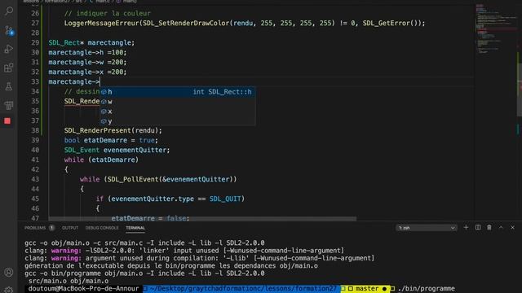522x293 pixels.
Task: Open the Run and Debug view
Action: coord(9,49)
